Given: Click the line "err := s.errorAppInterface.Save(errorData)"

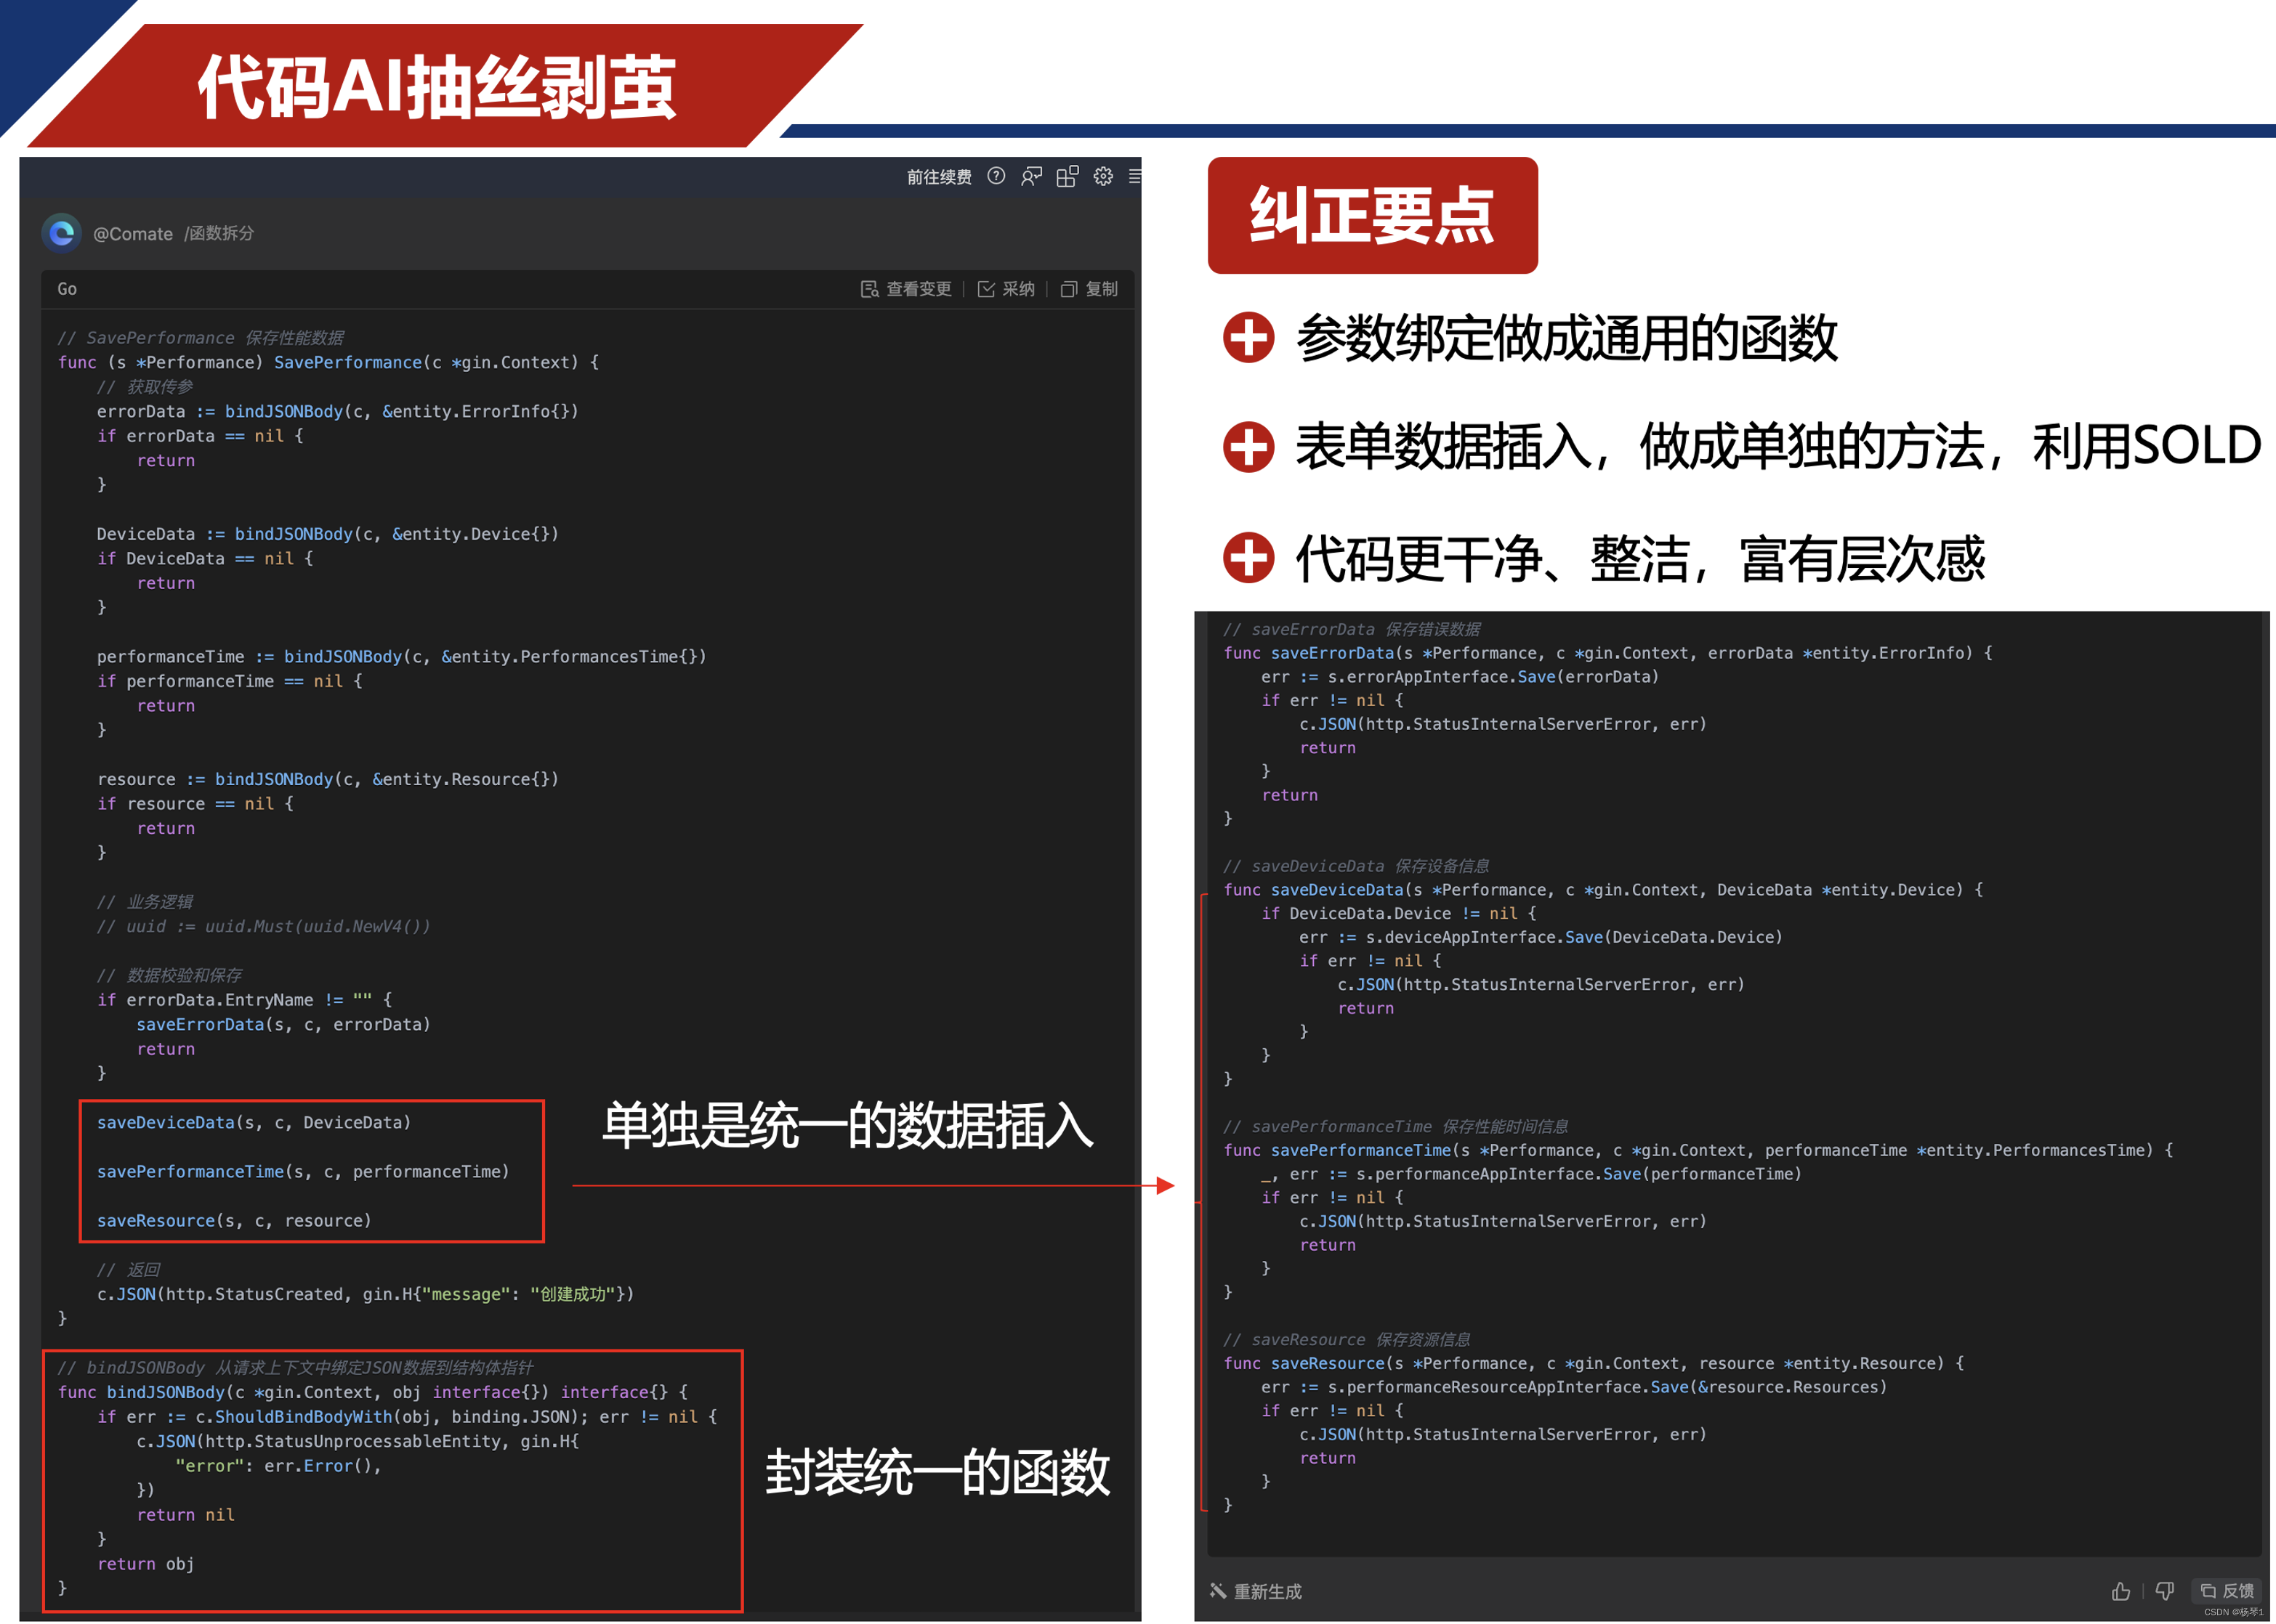Looking at the screenshot, I should [1460, 677].
